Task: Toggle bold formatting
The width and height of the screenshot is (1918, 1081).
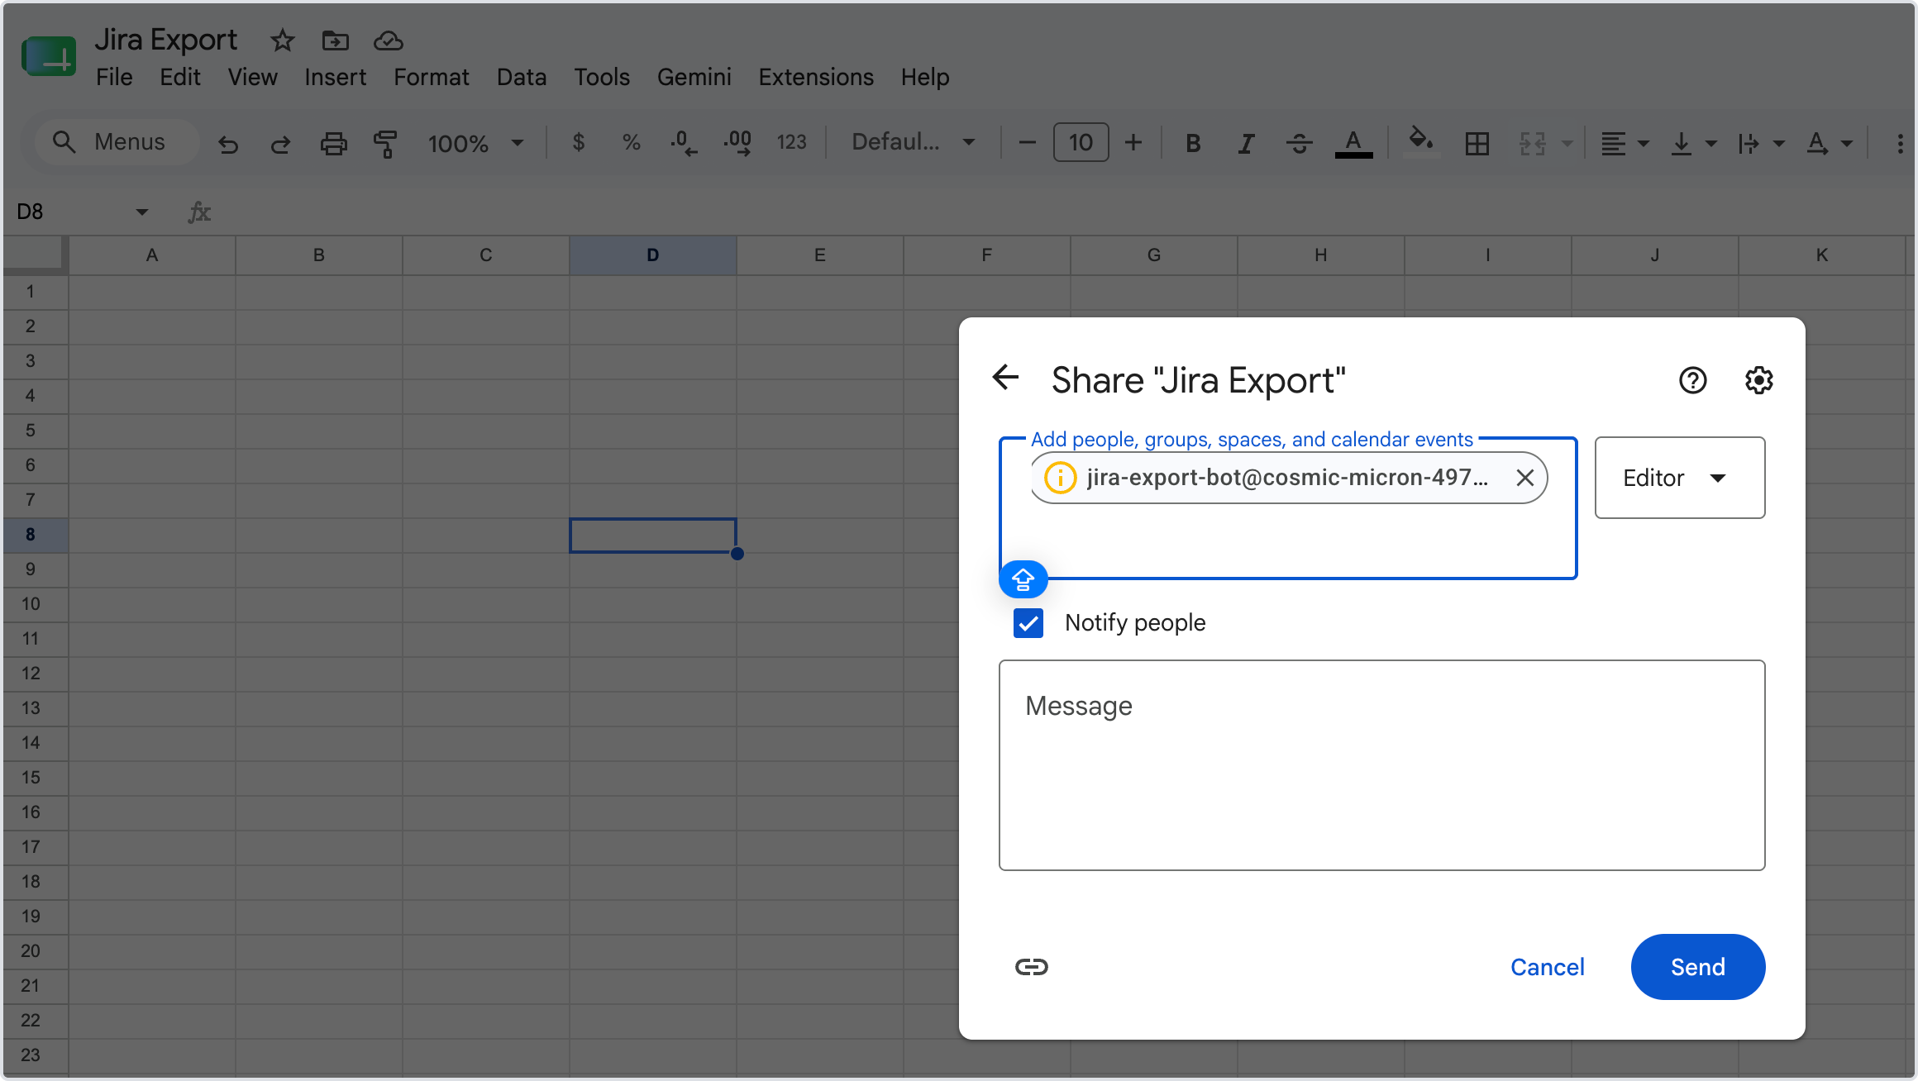Action: pos(1193,144)
